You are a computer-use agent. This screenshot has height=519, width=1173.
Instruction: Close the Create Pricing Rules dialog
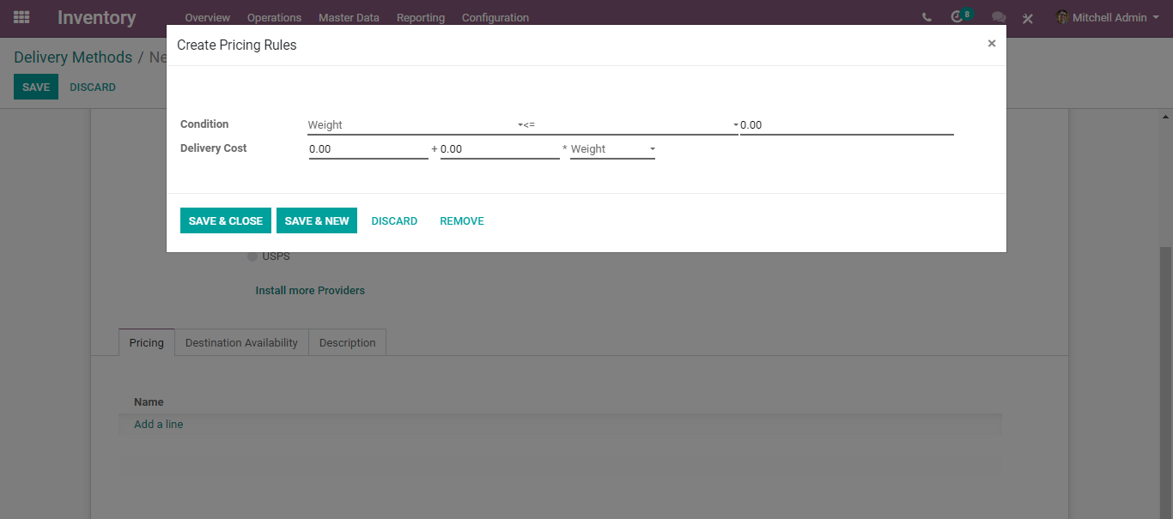tap(992, 43)
